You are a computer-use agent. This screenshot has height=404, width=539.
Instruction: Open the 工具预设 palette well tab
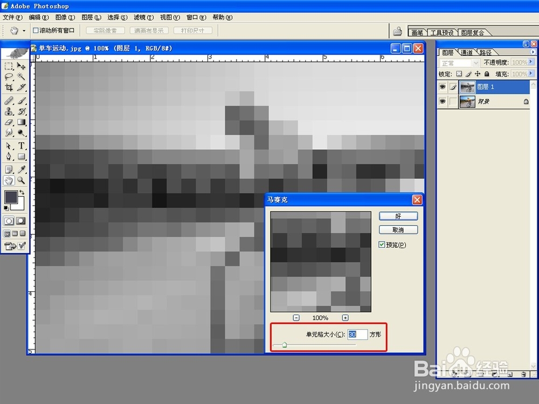pos(442,33)
